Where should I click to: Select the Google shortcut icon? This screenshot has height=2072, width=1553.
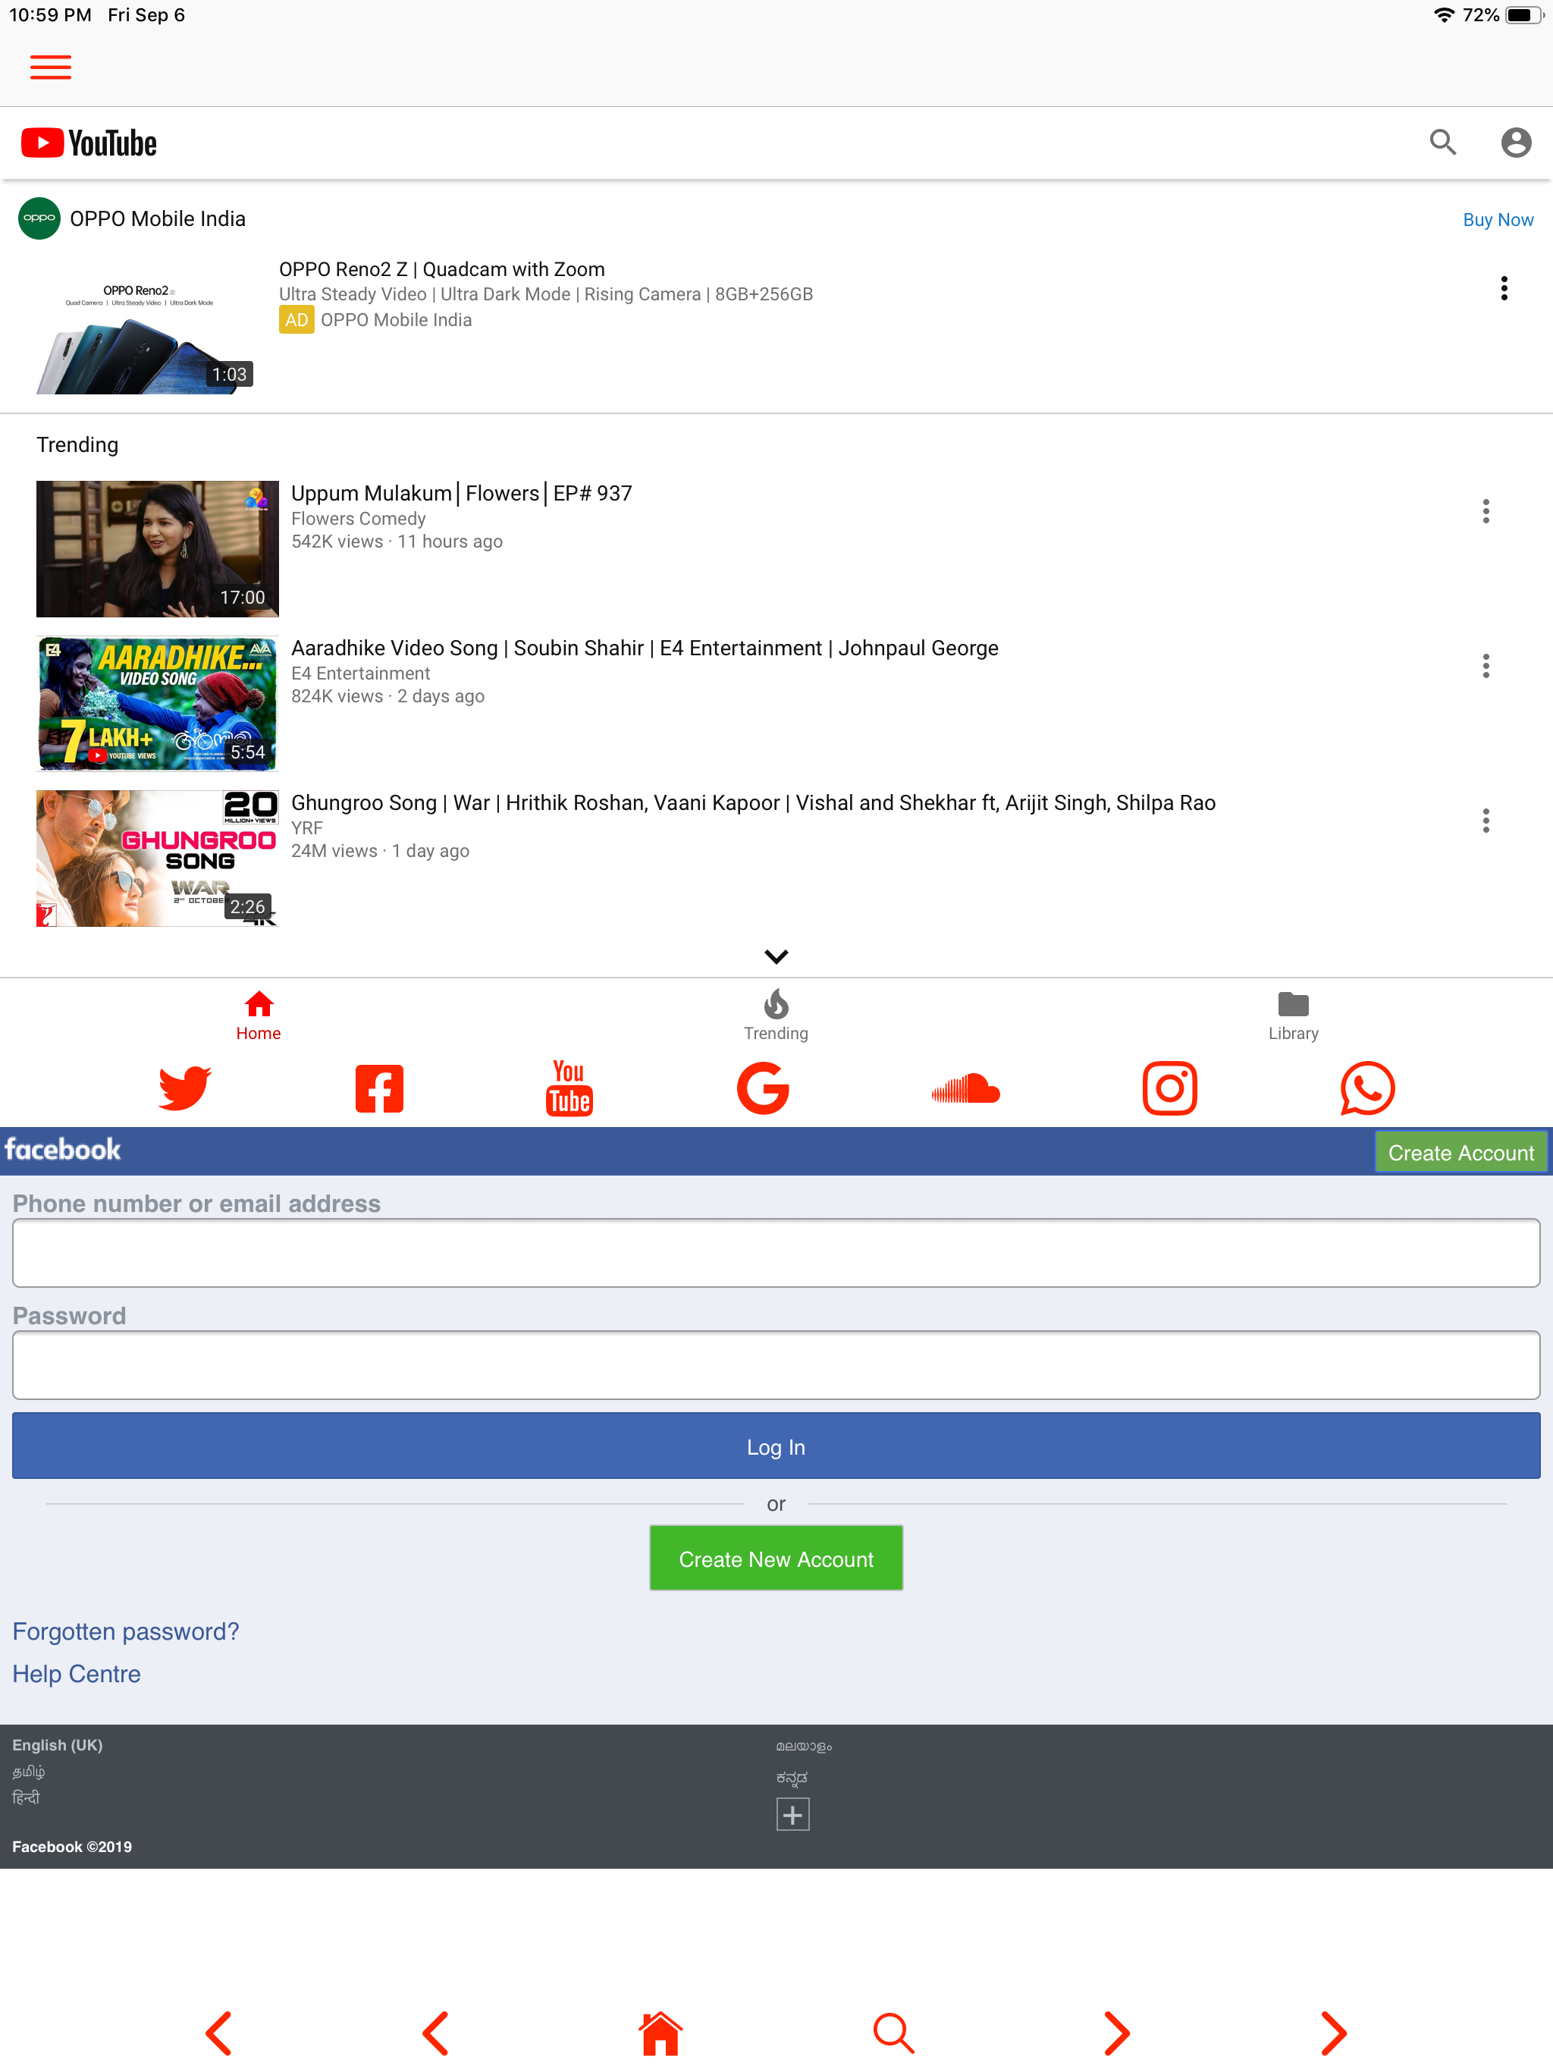click(762, 1088)
